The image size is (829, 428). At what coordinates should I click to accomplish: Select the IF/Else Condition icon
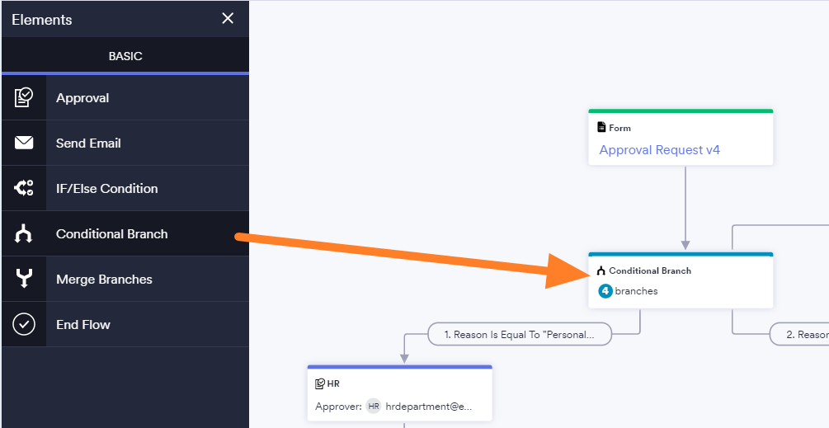pos(24,189)
